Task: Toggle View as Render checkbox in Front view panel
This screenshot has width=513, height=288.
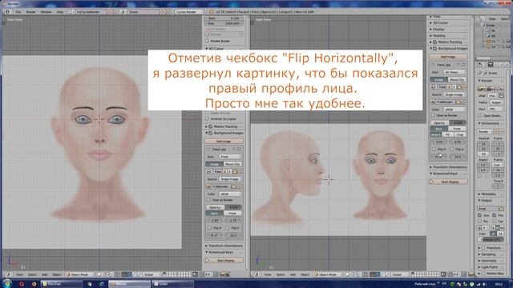Action: [208, 199]
